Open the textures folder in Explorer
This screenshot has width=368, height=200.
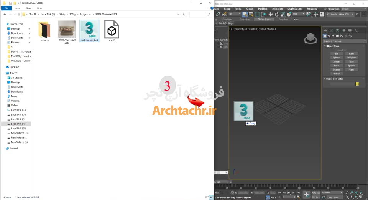pos(44,31)
